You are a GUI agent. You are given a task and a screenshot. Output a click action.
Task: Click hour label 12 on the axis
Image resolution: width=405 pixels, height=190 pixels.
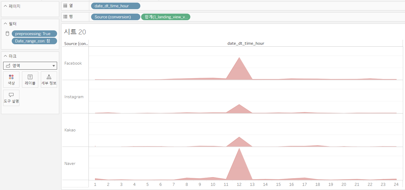(x=239, y=184)
